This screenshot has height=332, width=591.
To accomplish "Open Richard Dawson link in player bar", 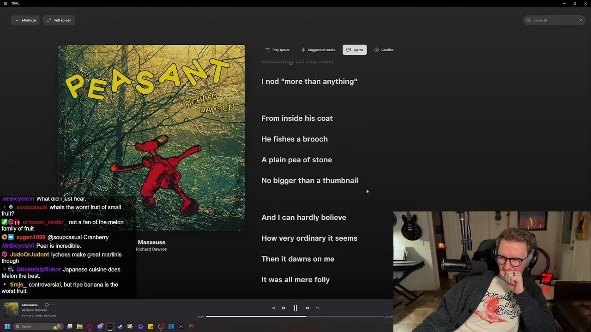I will [x=35, y=310].
